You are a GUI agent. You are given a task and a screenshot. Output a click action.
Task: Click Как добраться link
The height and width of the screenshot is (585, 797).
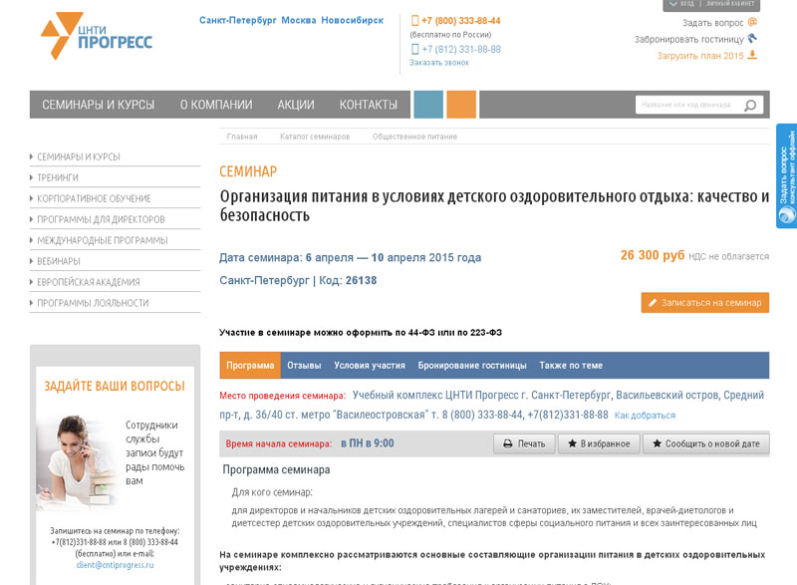click(645, 416)
